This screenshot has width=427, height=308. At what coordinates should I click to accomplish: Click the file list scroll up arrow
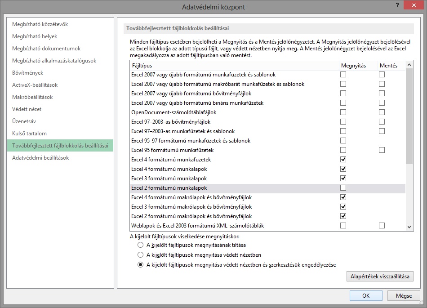(409, 65)
